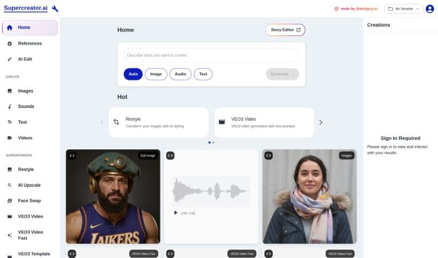Viewport: 438px width, 258px height.
Task: Click the VEO3 Video Fast tag on the first bottom card
Action: [143, 254]
